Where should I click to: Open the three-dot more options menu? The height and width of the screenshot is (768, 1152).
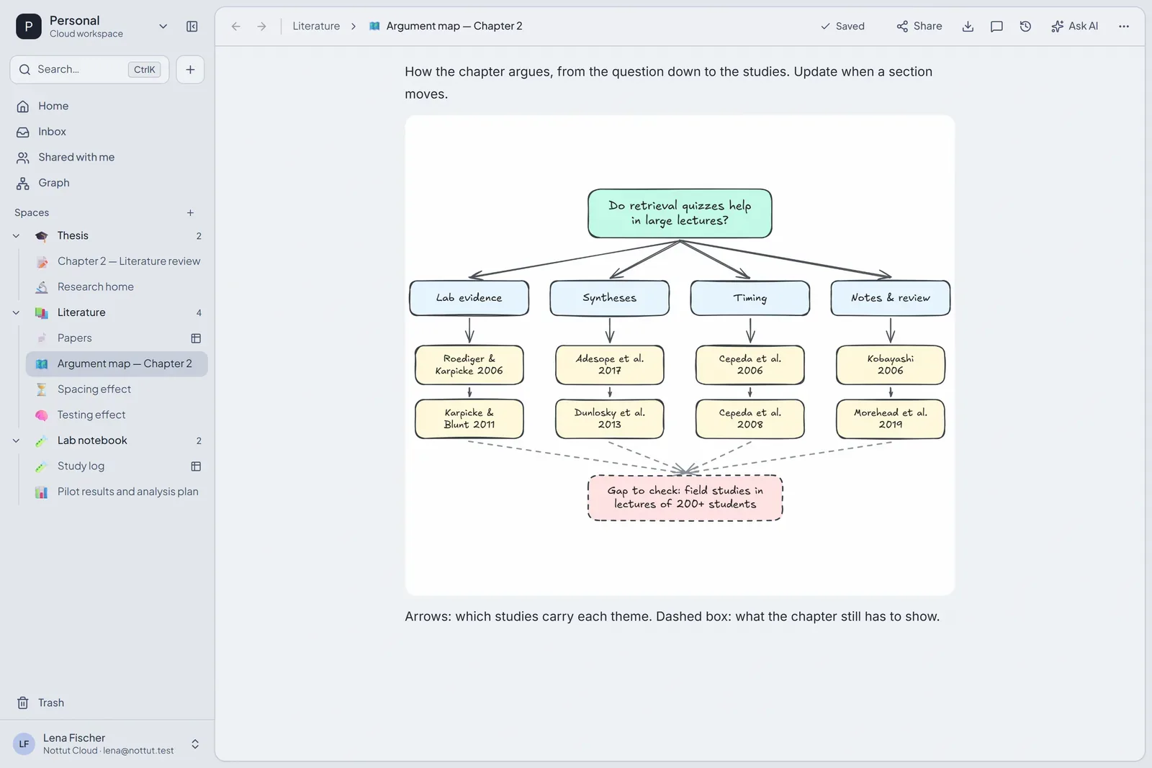pyautogui.click(x=1124, y=27)
